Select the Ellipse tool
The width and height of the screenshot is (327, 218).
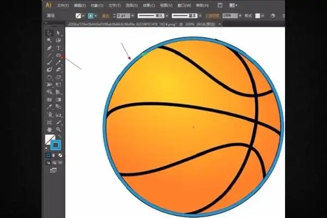[58, 56]
